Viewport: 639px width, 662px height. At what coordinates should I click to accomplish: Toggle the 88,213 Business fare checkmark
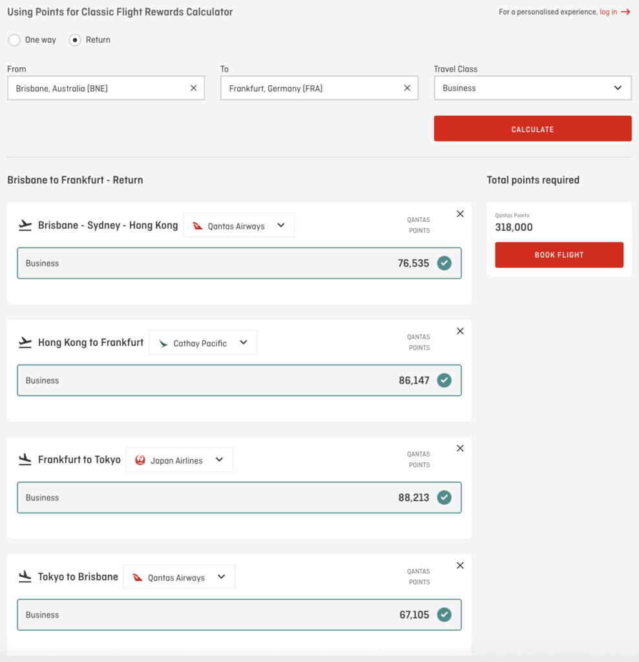[444, 497]
